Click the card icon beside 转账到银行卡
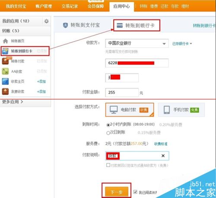Screen dimensions: 216x198 [x=120, y=26]
